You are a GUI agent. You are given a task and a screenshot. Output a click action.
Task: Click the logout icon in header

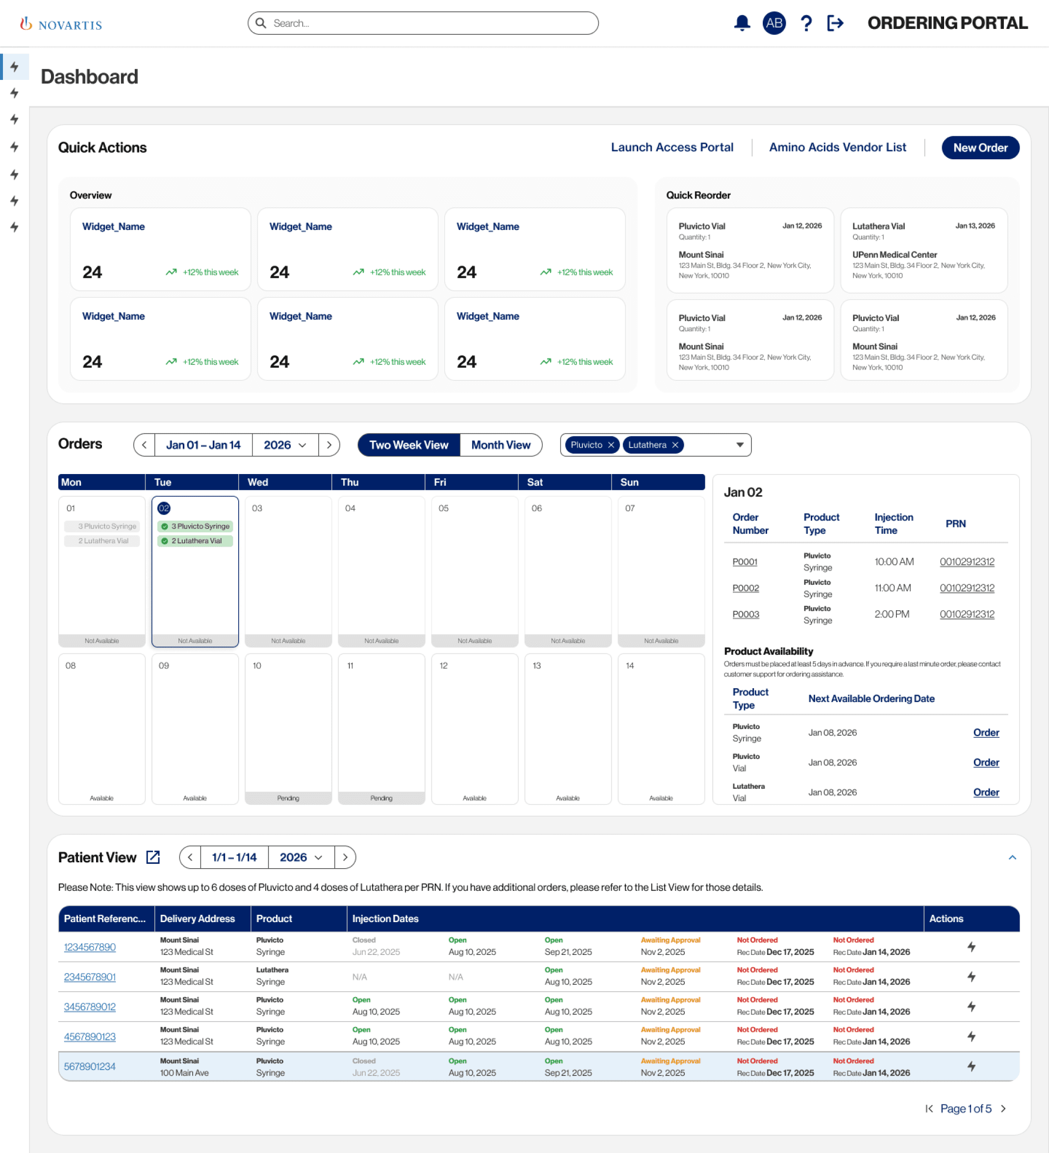(x=835, y=23)
